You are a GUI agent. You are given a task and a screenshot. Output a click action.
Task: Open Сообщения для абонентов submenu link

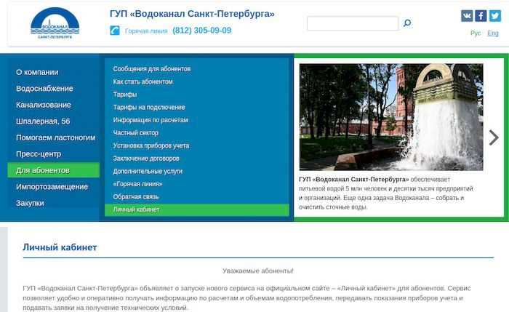click(x=152, y=69)
